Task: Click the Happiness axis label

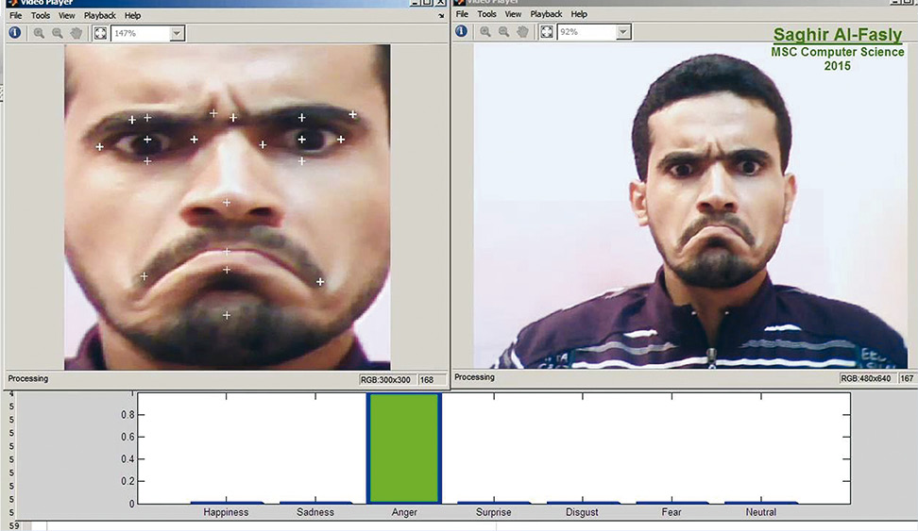Action: pos(226,512)
